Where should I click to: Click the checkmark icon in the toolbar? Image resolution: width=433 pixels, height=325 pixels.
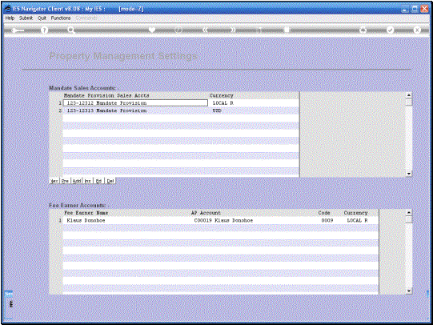point(390,30)
